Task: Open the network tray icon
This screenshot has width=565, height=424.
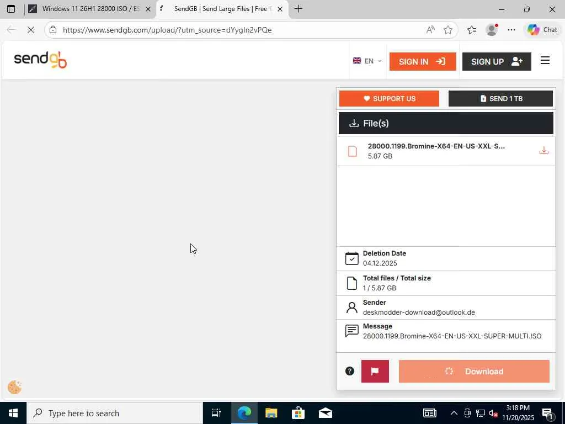Action: [x=481, y=413]
